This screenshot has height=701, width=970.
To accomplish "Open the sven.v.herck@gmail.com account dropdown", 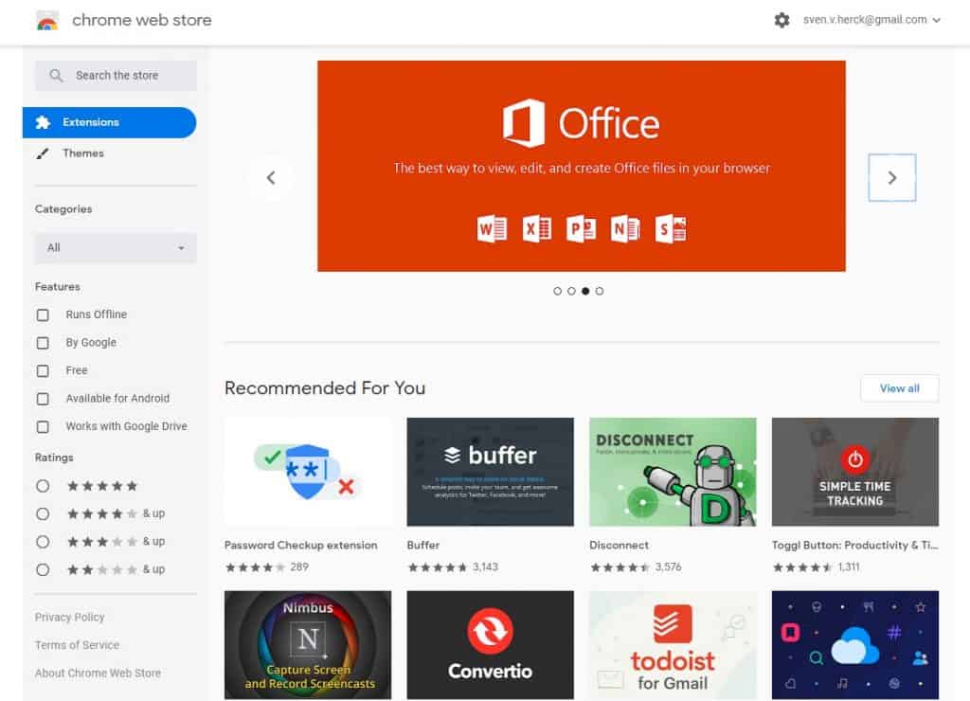I will coord(871,20).
